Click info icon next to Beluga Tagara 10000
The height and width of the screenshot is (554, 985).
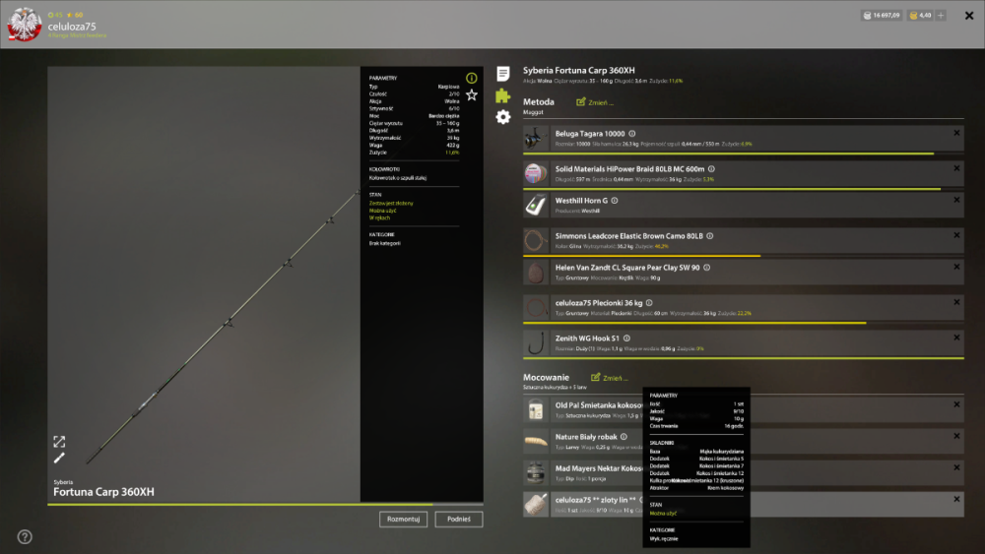[632, 134]
